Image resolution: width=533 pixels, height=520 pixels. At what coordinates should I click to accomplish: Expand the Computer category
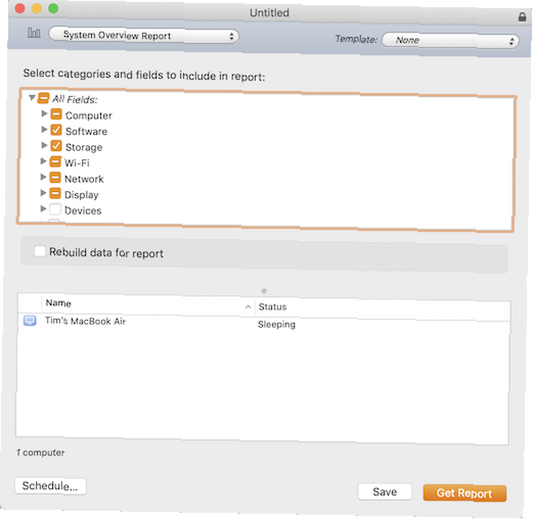[x=44, y=113]
